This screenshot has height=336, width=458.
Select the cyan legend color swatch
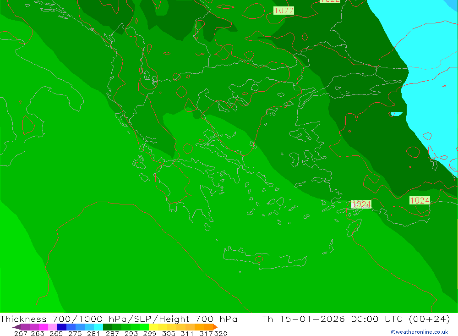point(98,327)
